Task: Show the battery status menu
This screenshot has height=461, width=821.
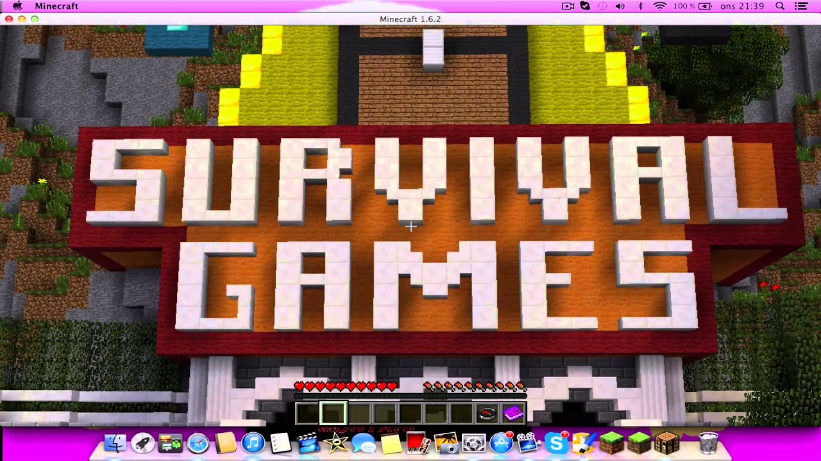Action: tap(692, 6)
